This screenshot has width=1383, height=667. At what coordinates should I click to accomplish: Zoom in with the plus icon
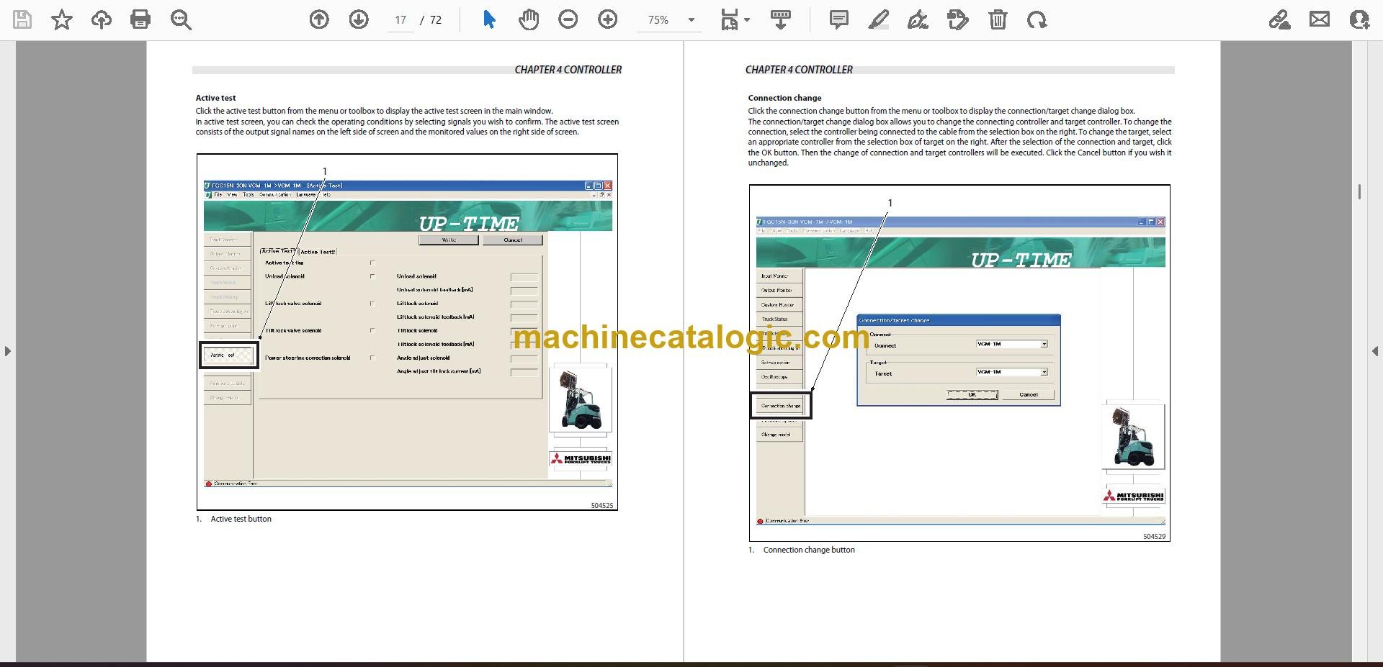[x=608, y=19]
